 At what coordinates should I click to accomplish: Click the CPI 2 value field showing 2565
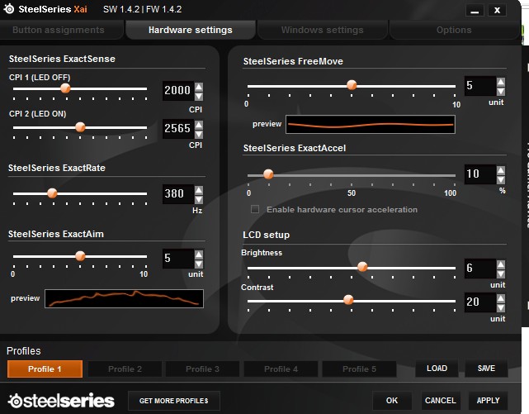click(x=178, y=129)
